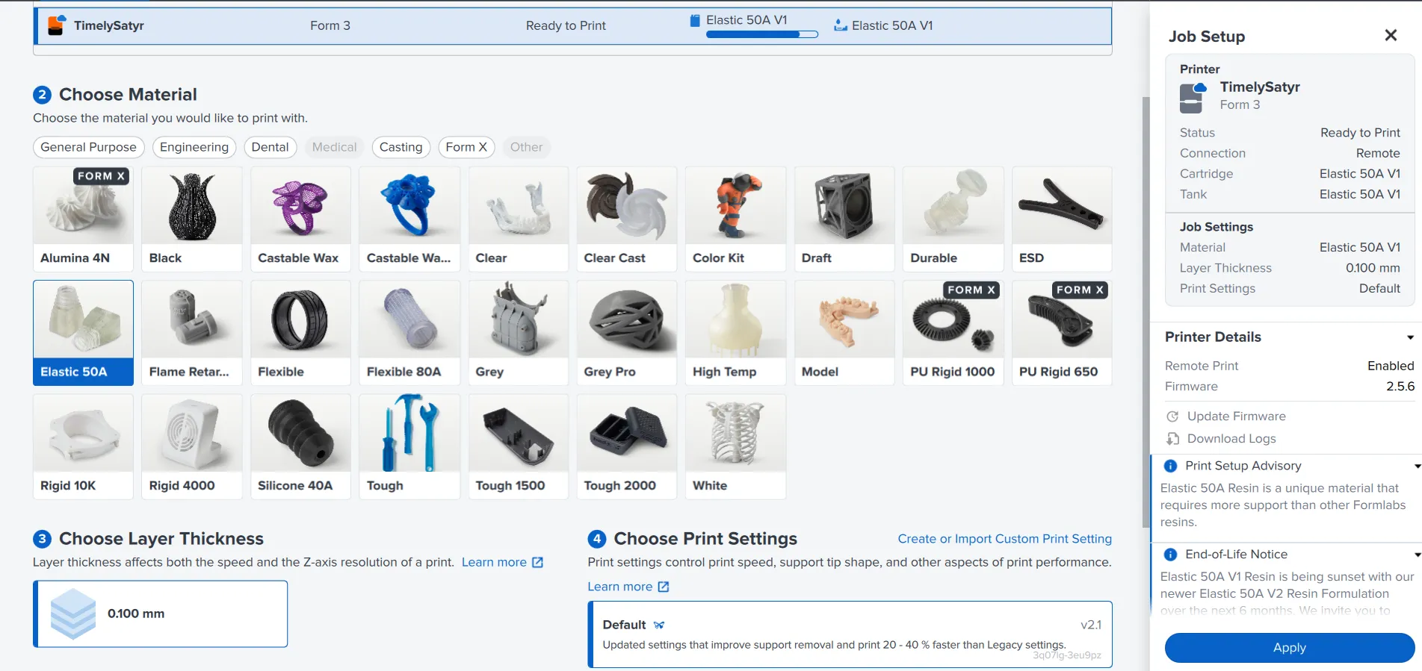Click the Download Logs file icon
1422x671 pixels.
1172,439
